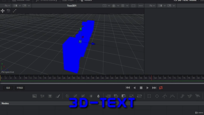Open the three-dots viewer options menu
The image size is (204, 115).
point(141,6)
